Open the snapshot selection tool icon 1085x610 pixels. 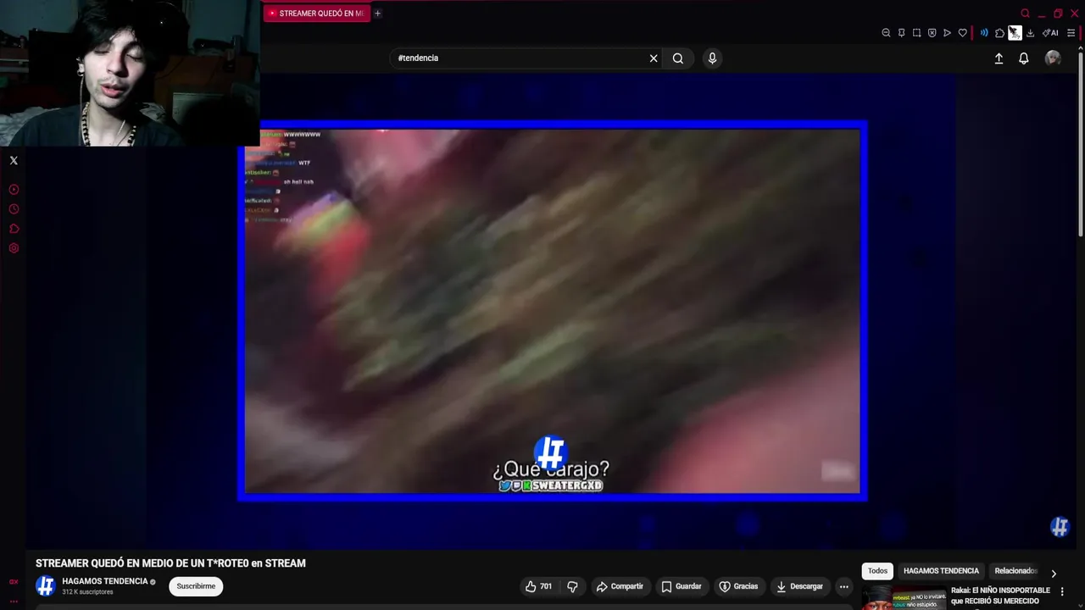[x=916, y=33]
